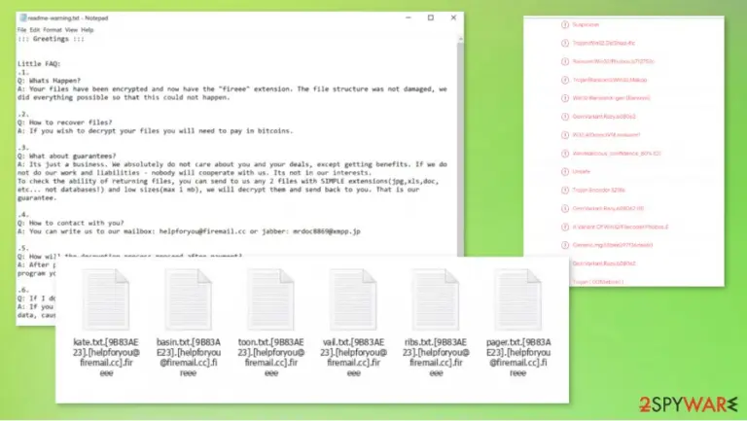
Task: Click warning icon beside Gen:Variant.Razy (B) detection
Action: click(565, 209)
